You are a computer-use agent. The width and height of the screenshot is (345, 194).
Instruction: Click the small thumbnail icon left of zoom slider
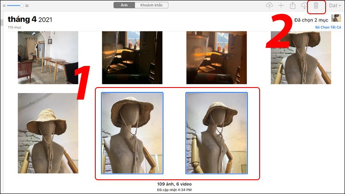[x=4, y=6]
